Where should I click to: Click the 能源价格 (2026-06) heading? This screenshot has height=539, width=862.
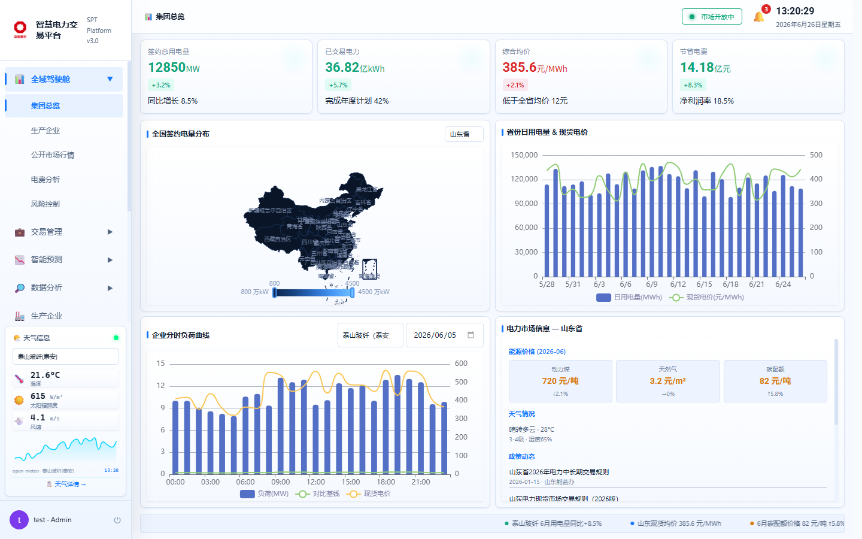point(537,352)
